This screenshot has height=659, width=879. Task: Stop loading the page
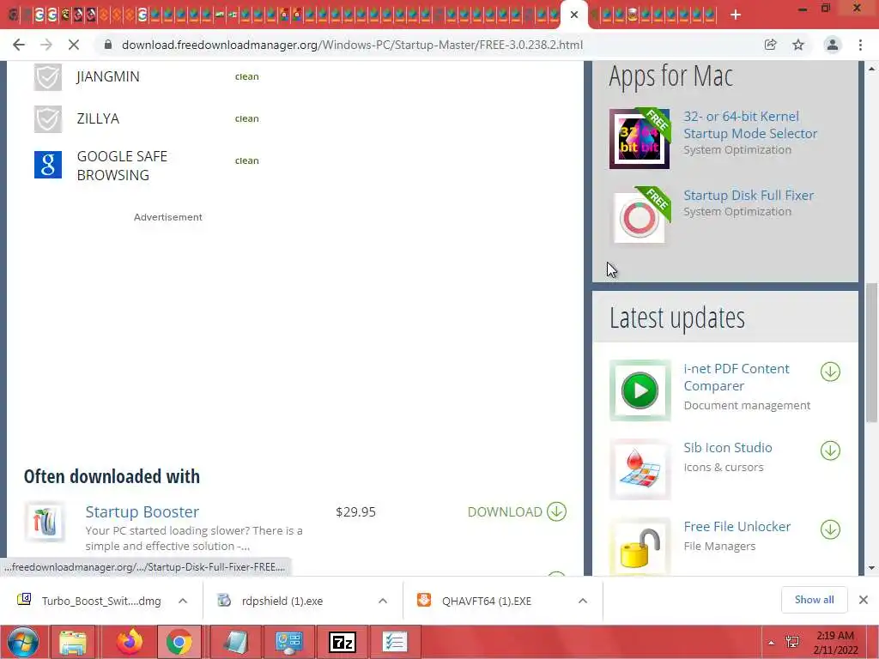tap(74, 45)
